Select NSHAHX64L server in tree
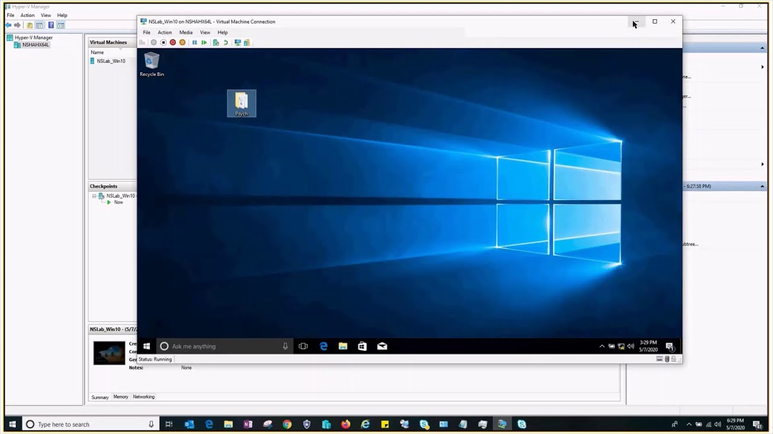 click(31, 45)
